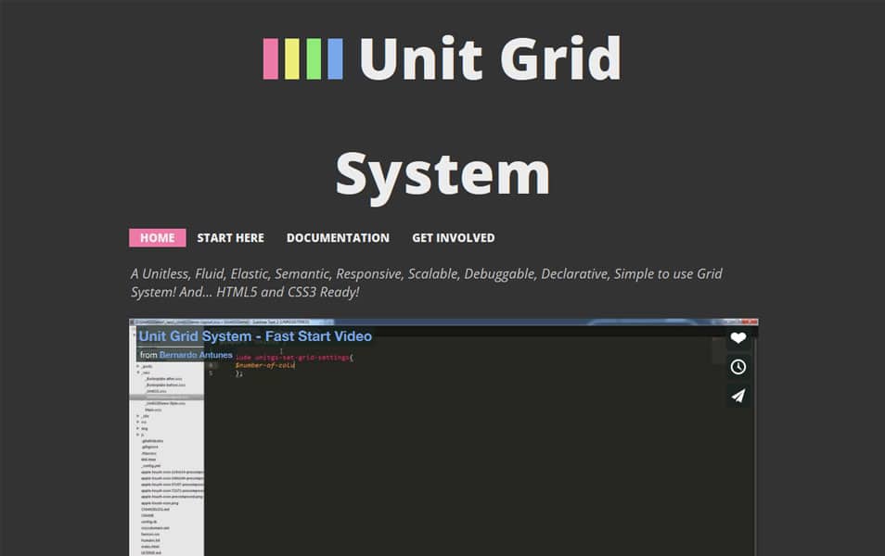Screen dimensions: 885x556
Task: Select the HOME navigation tab
Action: pos(156,237)
